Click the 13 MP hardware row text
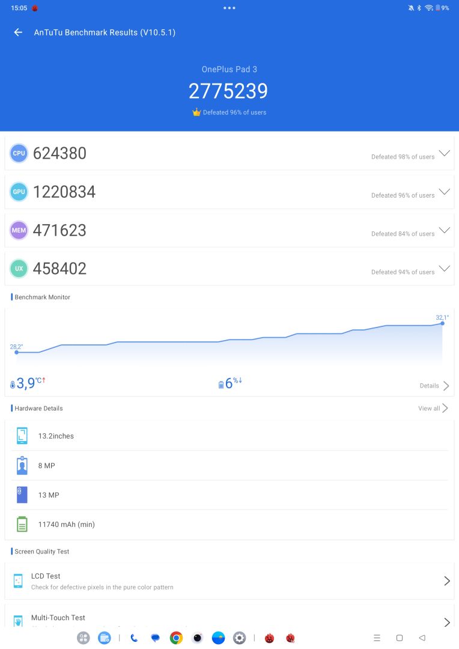 click(x=49, y=495)
